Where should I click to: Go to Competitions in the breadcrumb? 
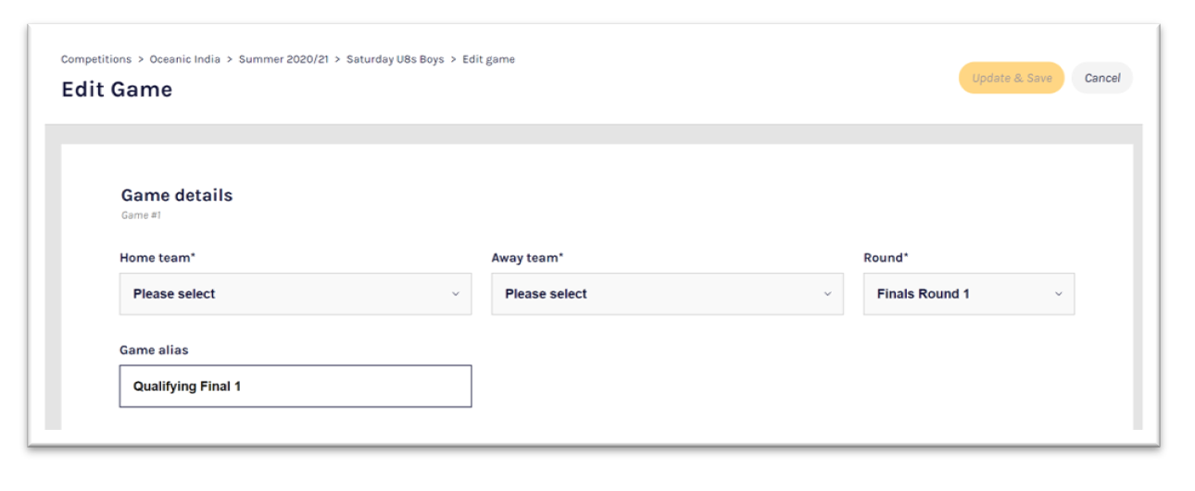click(96, 59)
